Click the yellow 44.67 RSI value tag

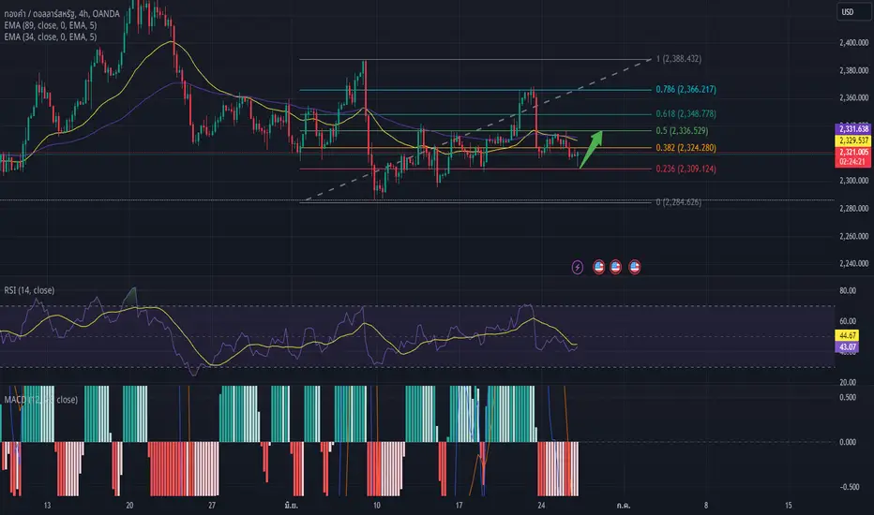pyautogui.click(x=847, y=335)
